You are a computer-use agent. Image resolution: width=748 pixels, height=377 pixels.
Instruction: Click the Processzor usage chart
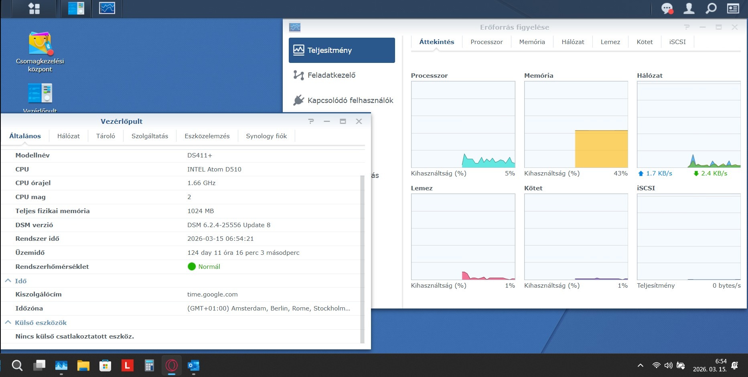click(463, 125)
